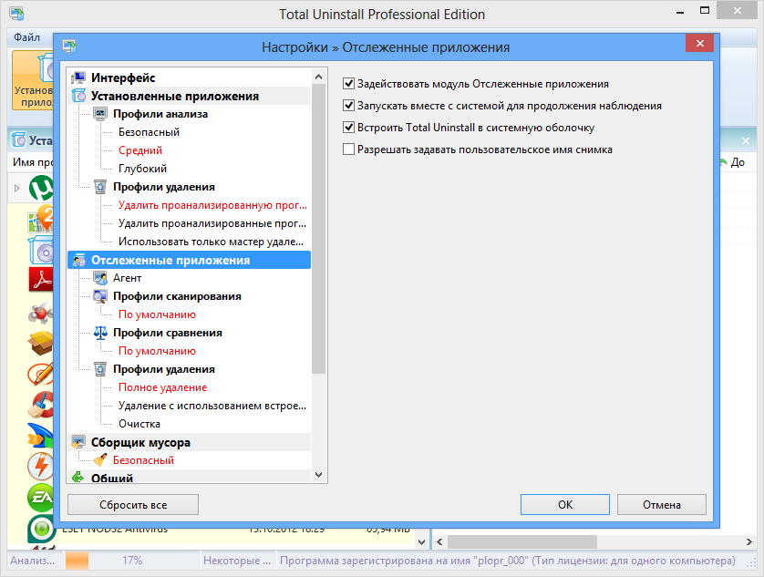Uncheck Встроить Total Uninstall в системную оболочку

tap(348, 128)
